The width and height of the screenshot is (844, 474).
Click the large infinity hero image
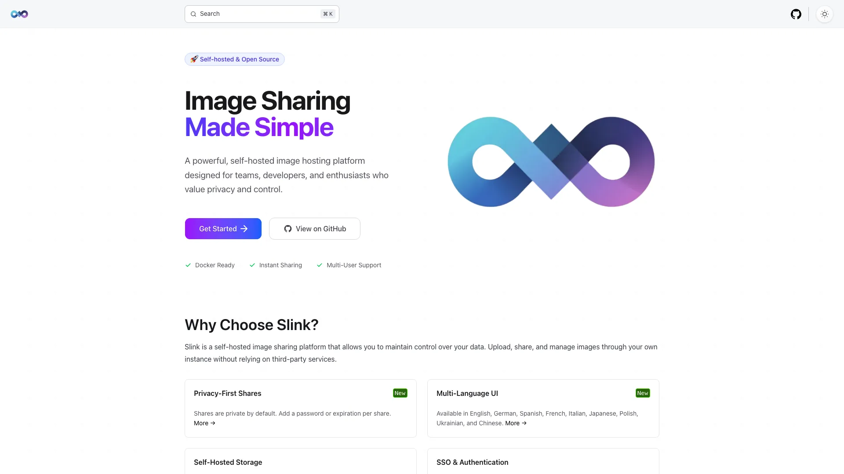[551, 162]
